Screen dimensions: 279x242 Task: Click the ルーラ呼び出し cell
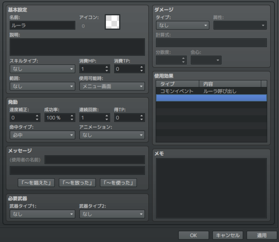pyautogui.click(x=220, y=91)
